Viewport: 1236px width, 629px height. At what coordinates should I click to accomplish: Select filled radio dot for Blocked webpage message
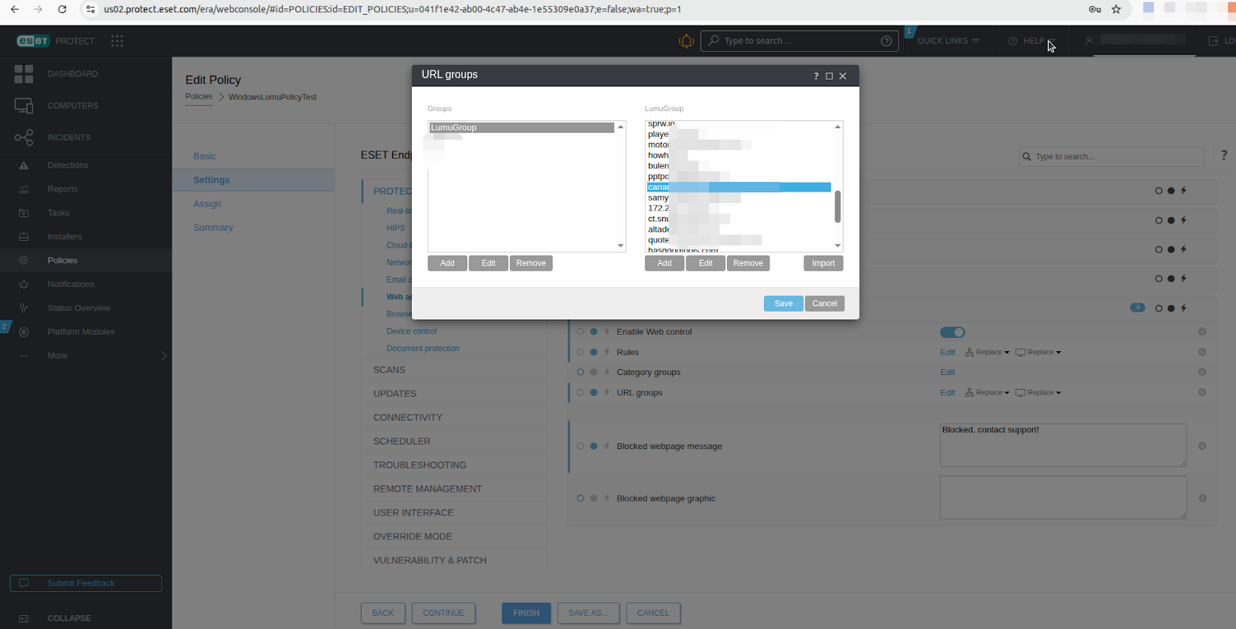(593, 446)
